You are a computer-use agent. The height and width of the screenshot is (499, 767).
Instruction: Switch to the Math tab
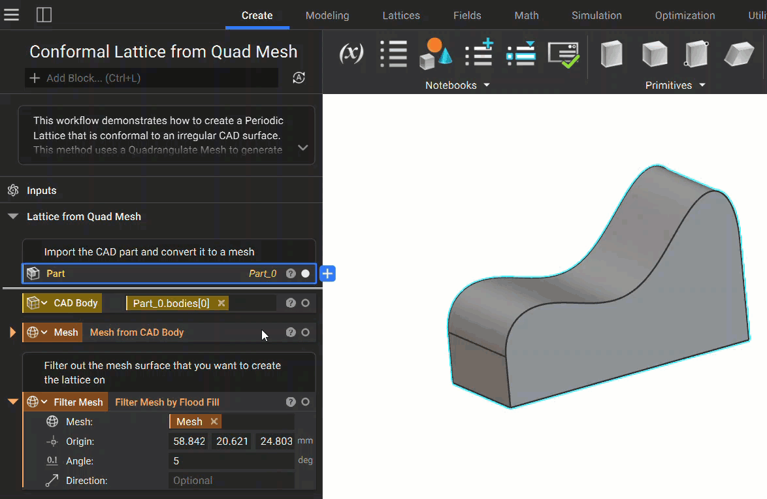527,15
